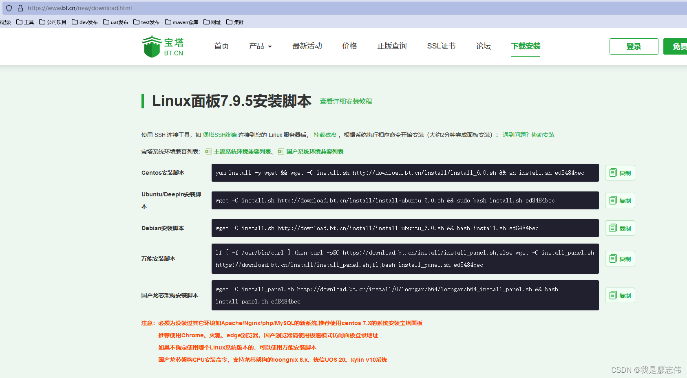Open the uat发布 bookmarks folder
The height and width of the screenshot is (378, 687).
115,22
